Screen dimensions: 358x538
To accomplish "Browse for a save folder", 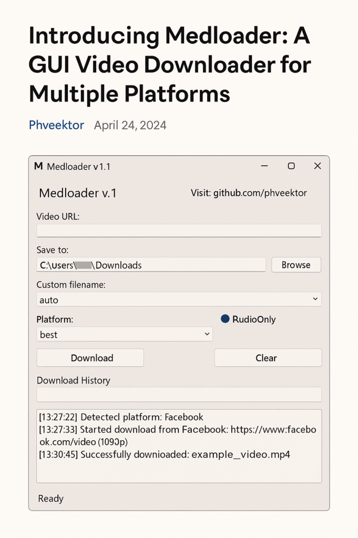I will coord(296,265).
